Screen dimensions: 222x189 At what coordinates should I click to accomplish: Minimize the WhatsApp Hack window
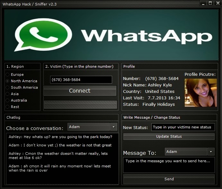[x=203, y=3]
